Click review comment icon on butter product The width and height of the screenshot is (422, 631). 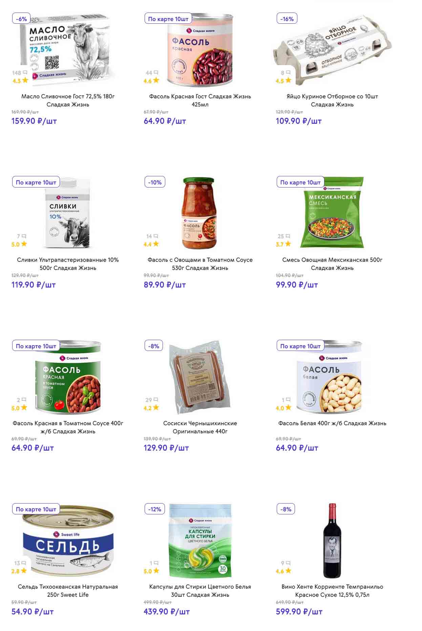pyautogui.click(x=25, y=73)
